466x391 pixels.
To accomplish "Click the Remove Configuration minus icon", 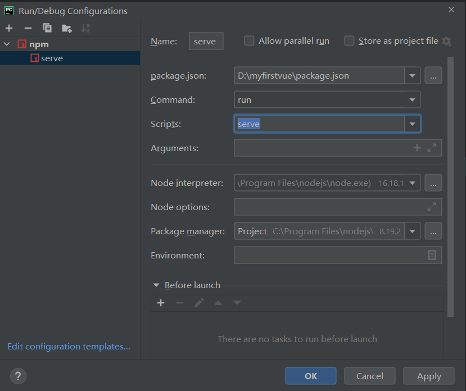I will (x=28, y=28).
